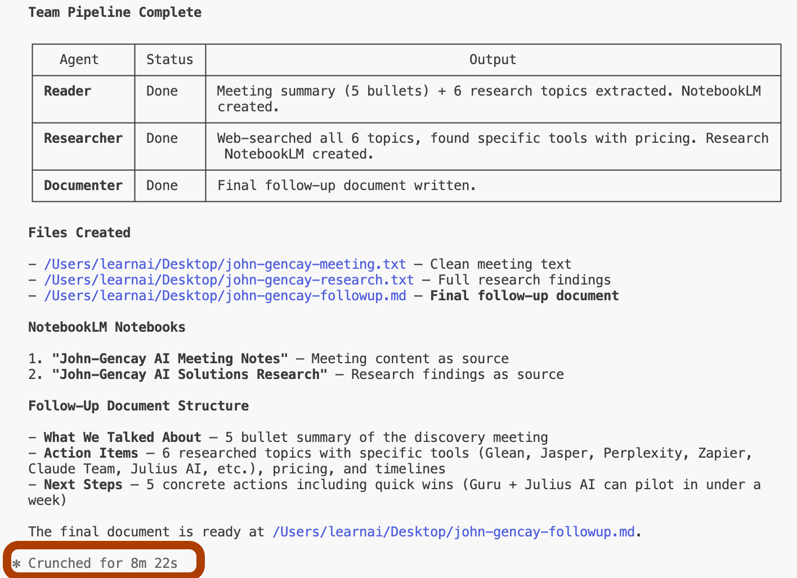Image resolution: width=797 pixels, height=578 pixels.
Task: Click the "Clean meeting text" description
Action: [501, 264]
